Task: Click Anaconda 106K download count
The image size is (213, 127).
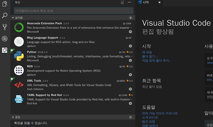Action: (x=127, y=23)
